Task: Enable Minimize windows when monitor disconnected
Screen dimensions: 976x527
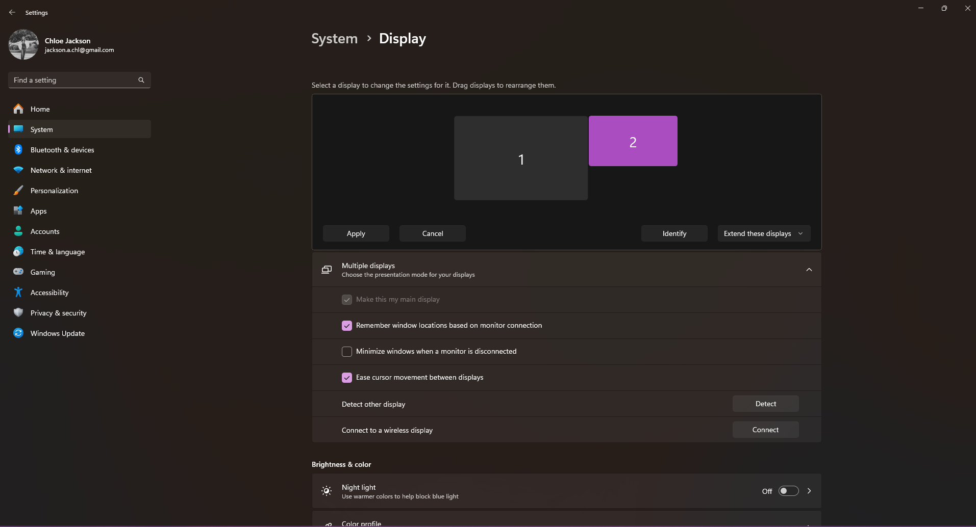Action: click(347, 352)
